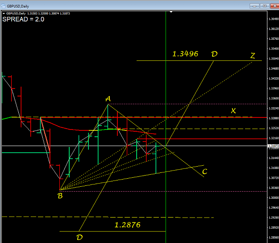Click the chart shift triangle marker at top
The image size is (279, 243).
click(x=171, y=12)
